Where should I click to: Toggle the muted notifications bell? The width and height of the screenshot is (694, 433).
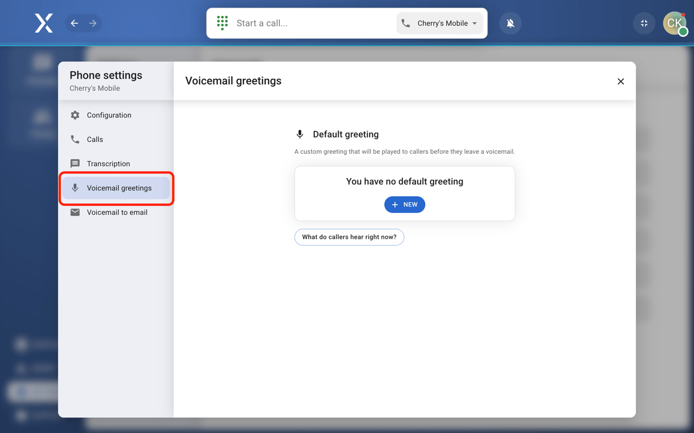click(510, 23)
